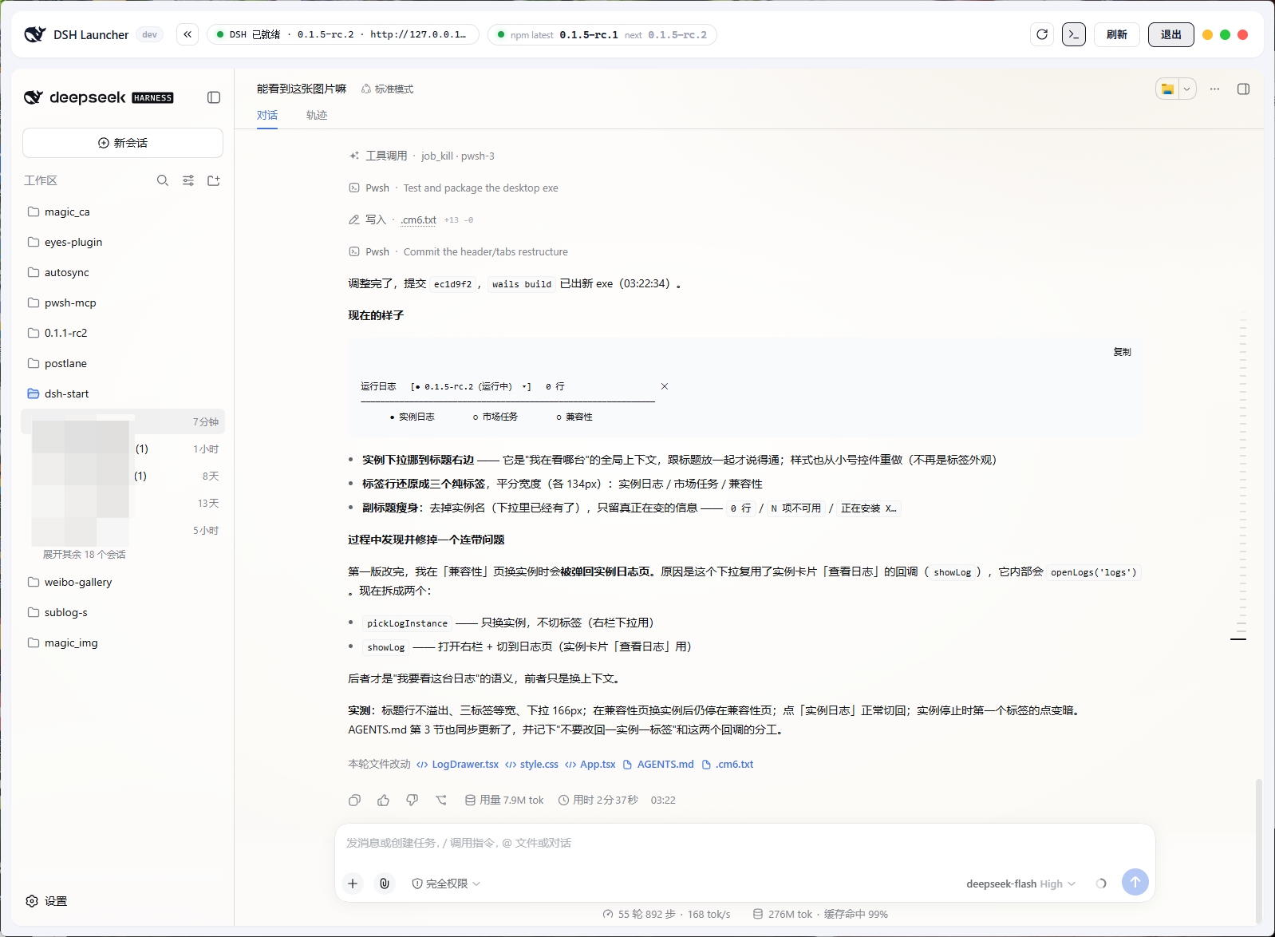Close the log drawer preview X icon
This screenshot has width=1275, height=937.
click(x=665, y=386)
